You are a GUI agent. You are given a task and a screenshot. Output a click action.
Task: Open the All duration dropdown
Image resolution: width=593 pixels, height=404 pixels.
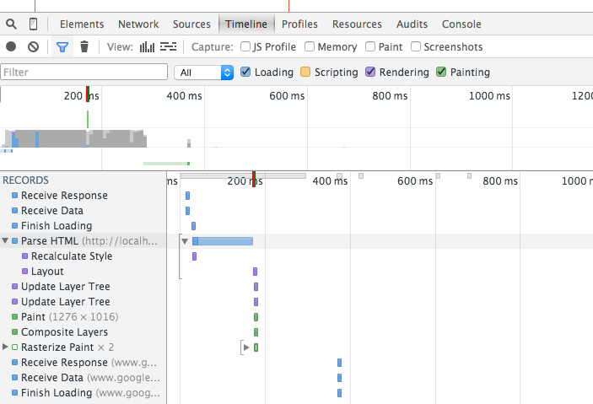click(x=203, y=73)
